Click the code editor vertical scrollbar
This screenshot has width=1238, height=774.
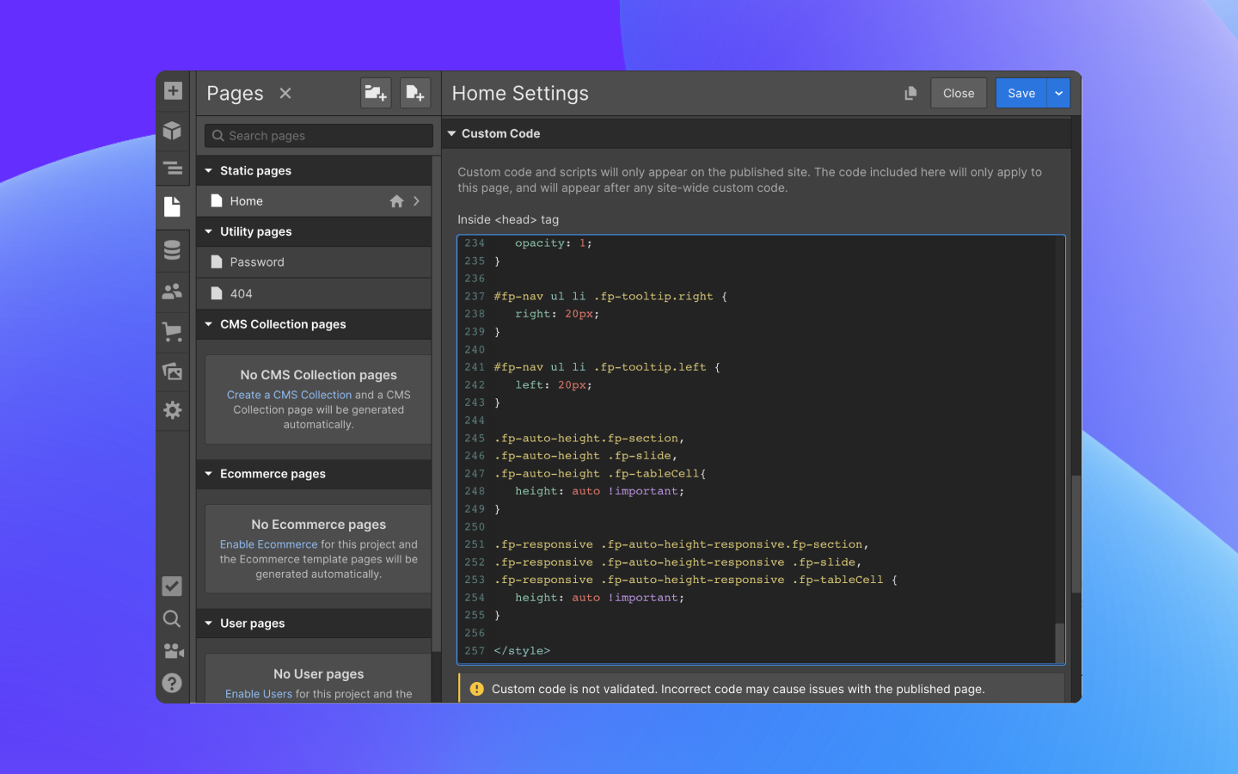click(x=1059, y=641)
